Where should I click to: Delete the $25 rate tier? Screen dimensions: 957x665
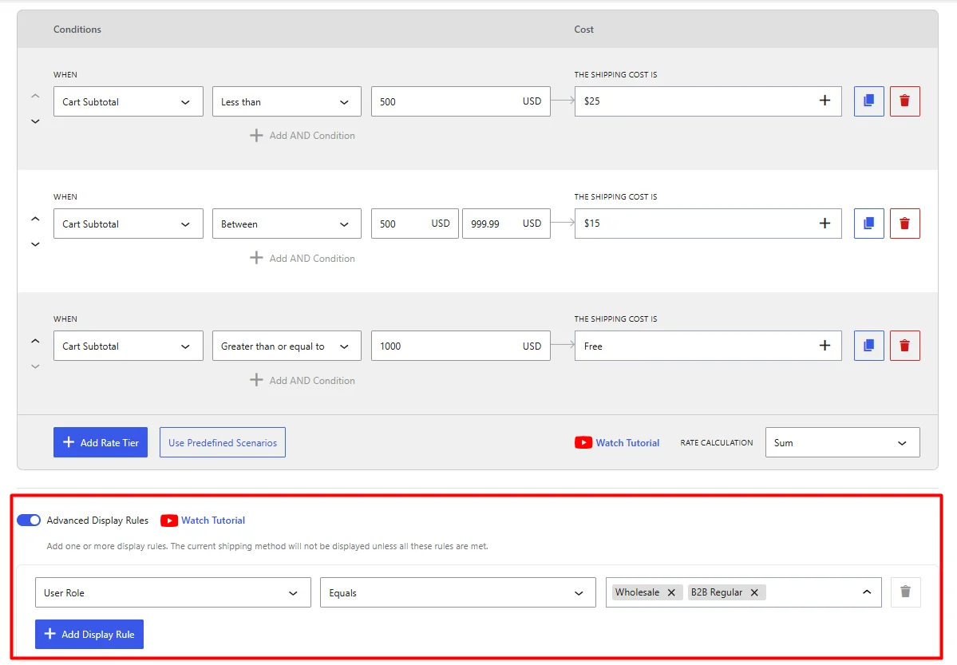click(x=904, y=101)
